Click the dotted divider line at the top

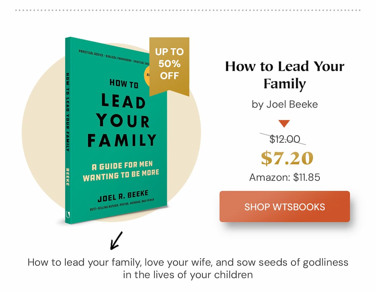point(188,10)
